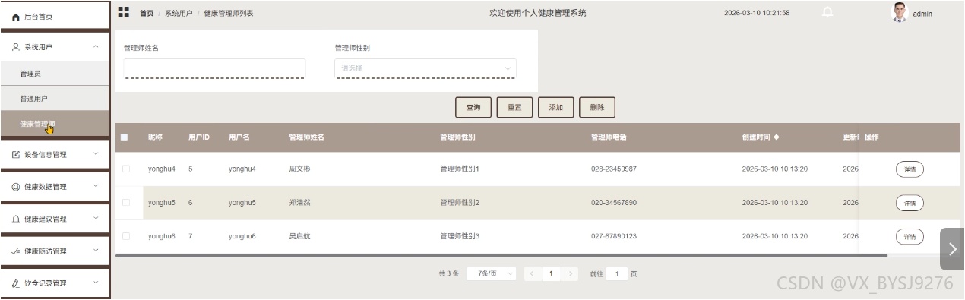Sort by 创建时间 column arrows
This screenshot has width=965, height=300.
[776, 137]
